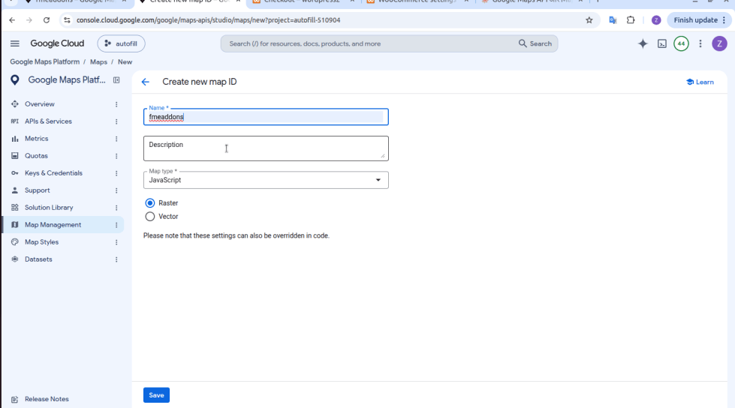Open the Maps breadcrumb link

pyautogui.click(x=98, y=61)
